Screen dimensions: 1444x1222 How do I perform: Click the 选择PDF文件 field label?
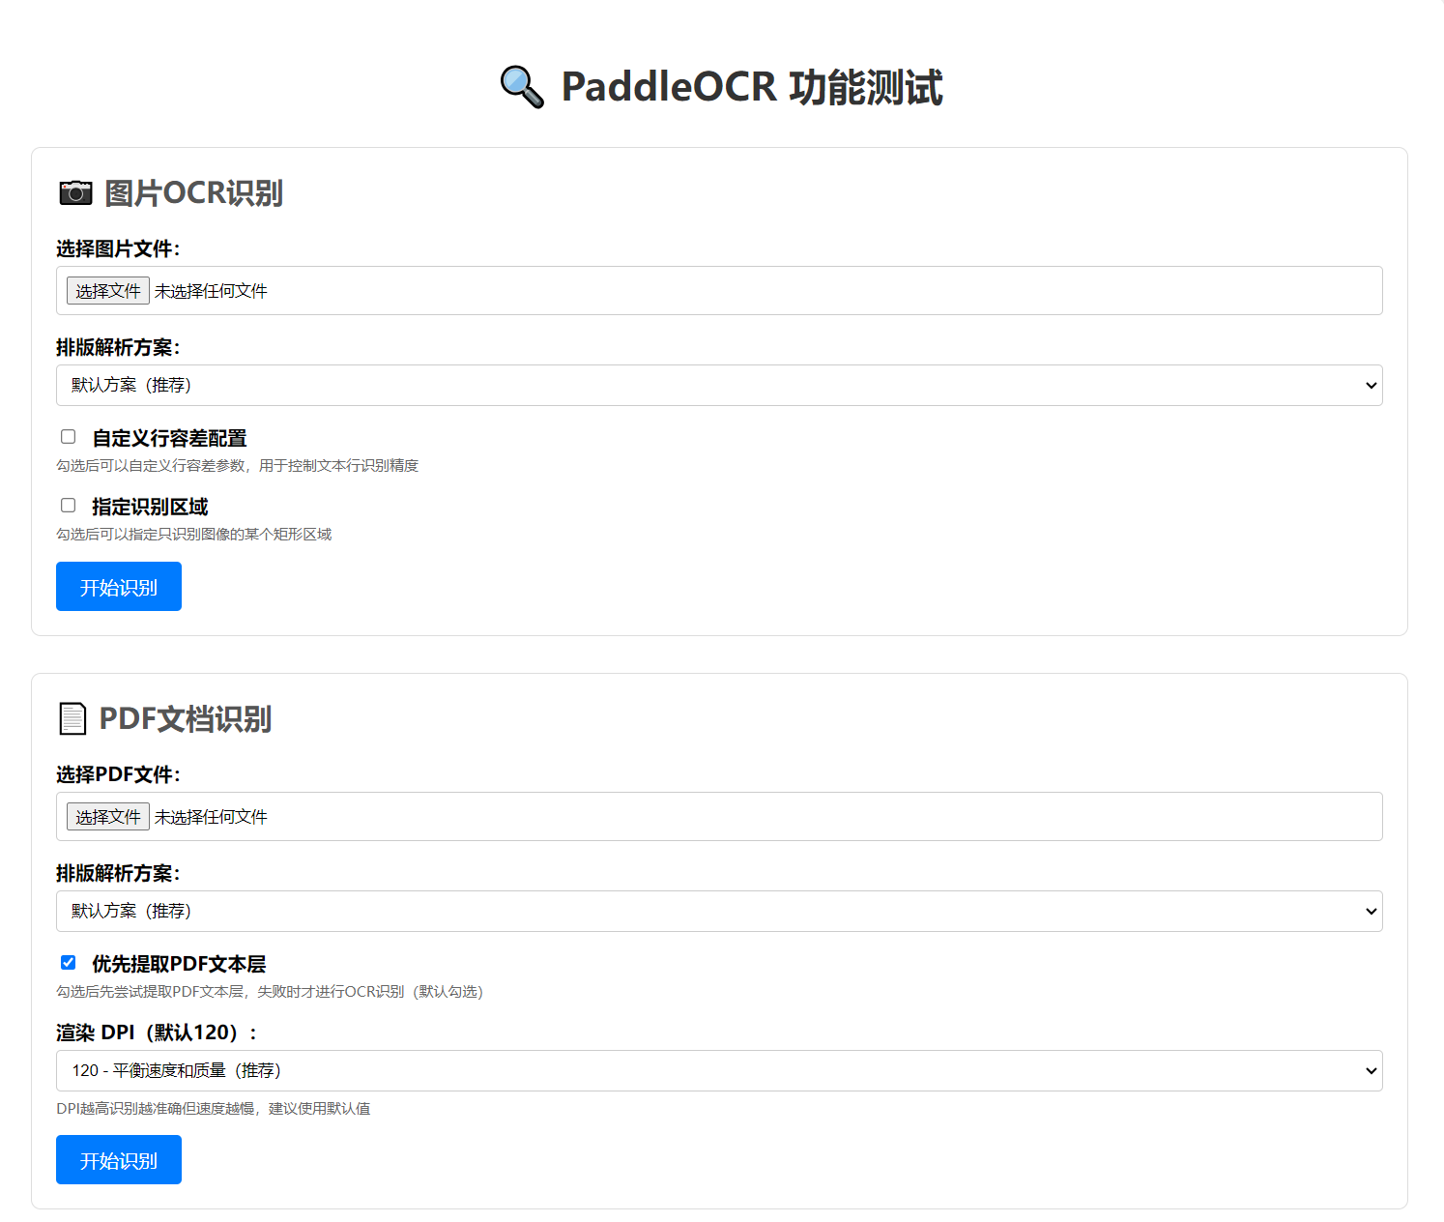(x=118, y=775)
